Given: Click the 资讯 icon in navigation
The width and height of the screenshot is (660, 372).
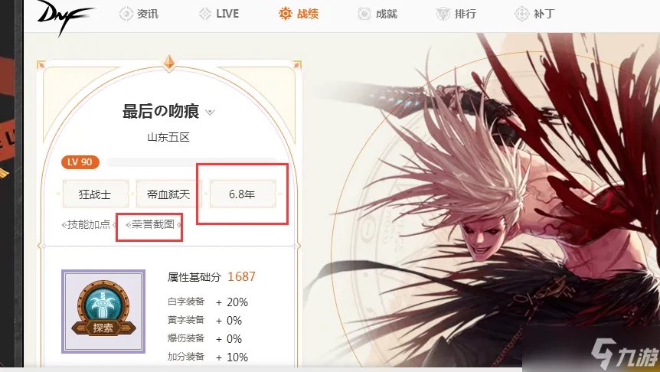Looking at the screenshot, I should pos(126,14).
